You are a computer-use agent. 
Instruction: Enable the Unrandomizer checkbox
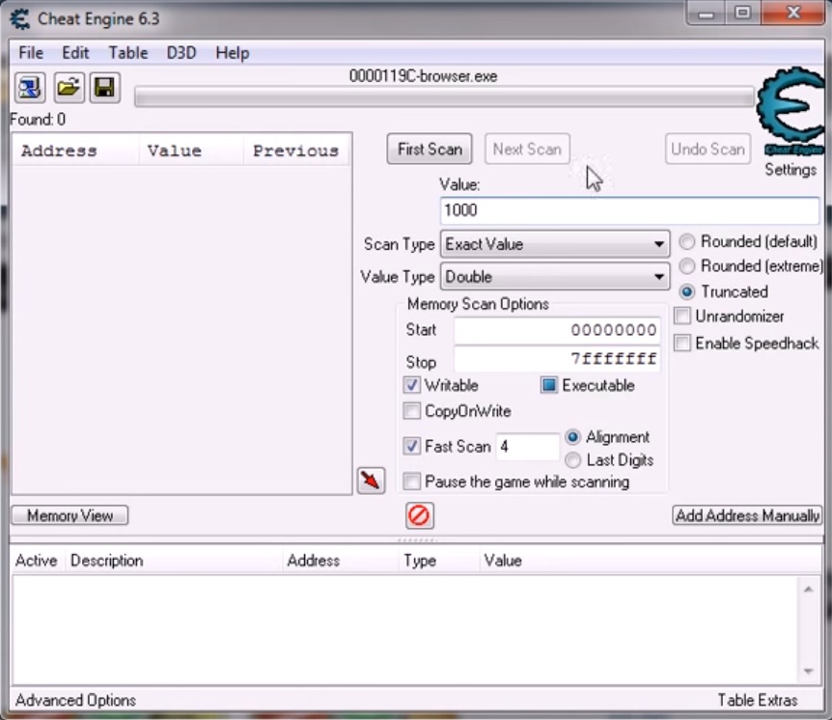pos(683,317)
